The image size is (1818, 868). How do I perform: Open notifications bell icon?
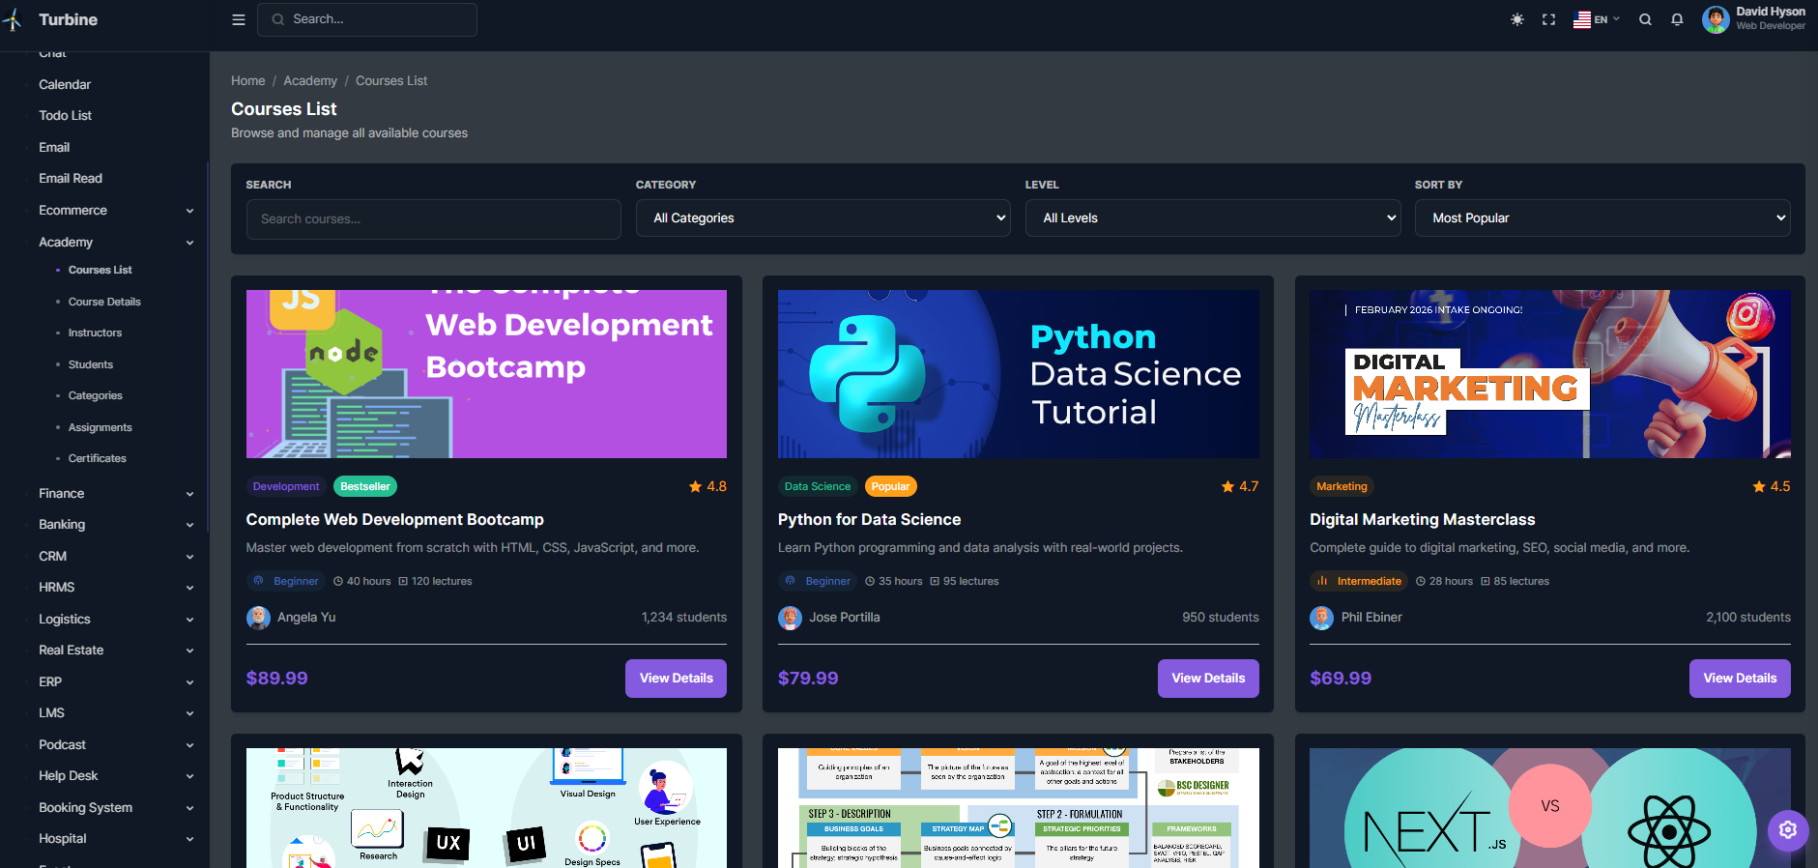1677,19
